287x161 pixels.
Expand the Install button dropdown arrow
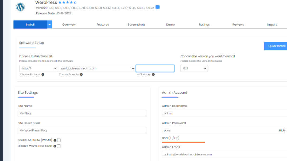[50, 25]
